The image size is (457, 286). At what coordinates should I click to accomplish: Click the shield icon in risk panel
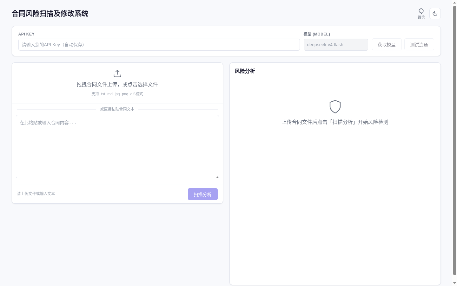(x=335, y=107)
